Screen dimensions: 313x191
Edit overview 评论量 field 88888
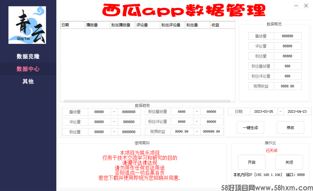(x=287, y=46)
